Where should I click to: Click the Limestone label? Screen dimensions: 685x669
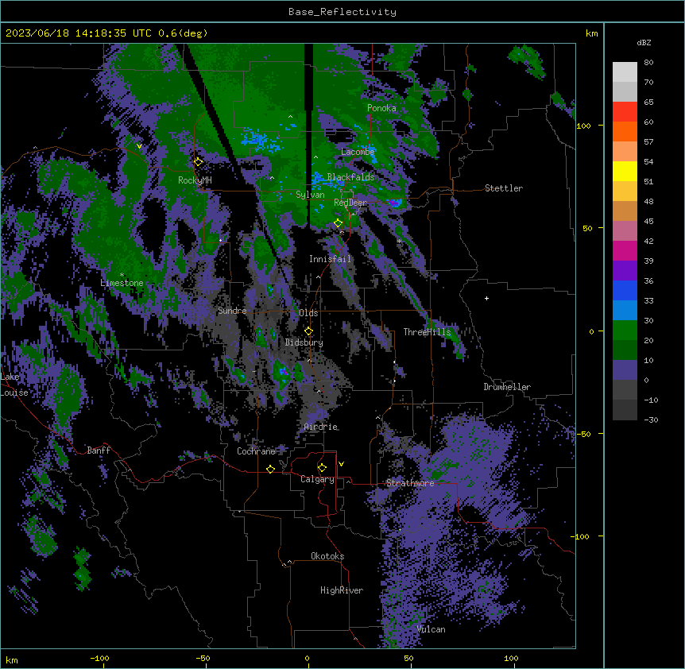[x=122, y=283]
